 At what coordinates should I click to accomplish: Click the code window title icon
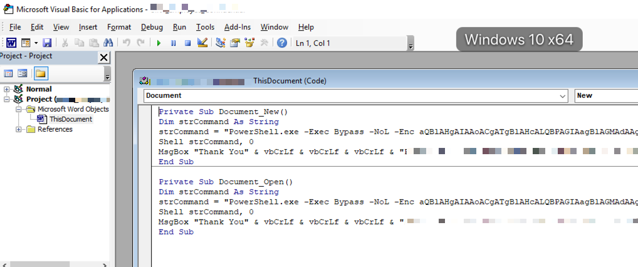144,81
